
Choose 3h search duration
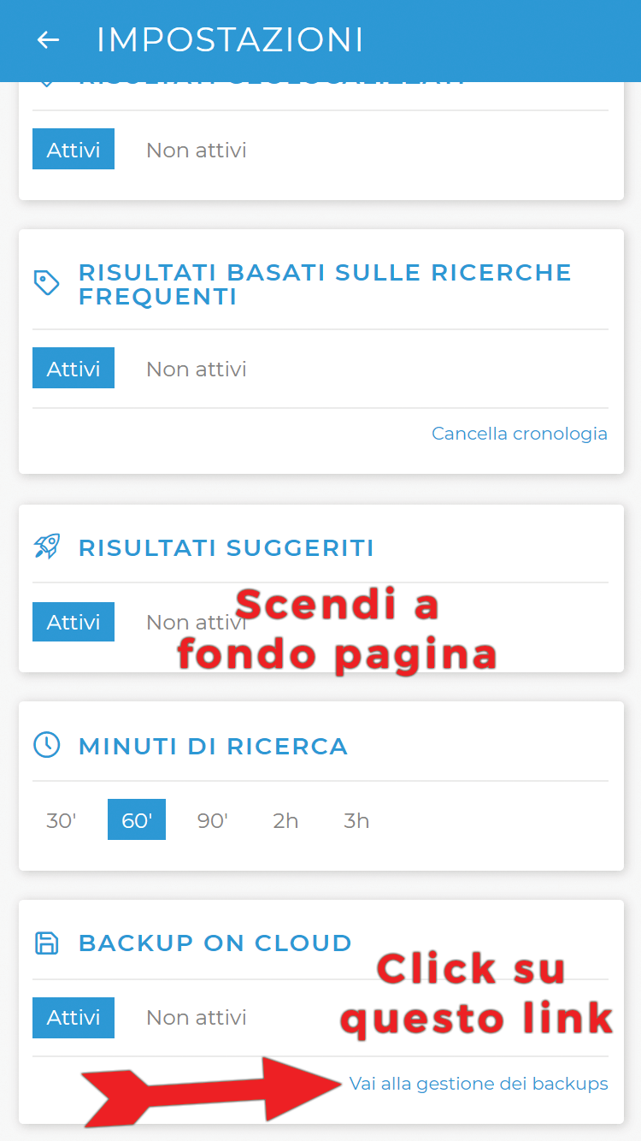(x=356, y=820)
